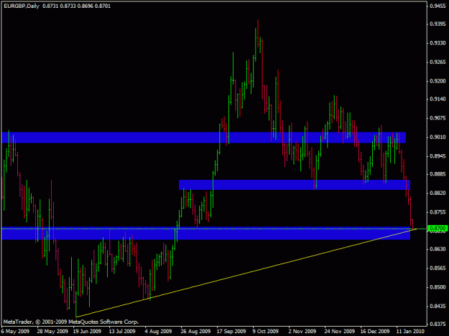Click the 13 Jul 2009 date label
Screen dimensions: 449x336
122,332
